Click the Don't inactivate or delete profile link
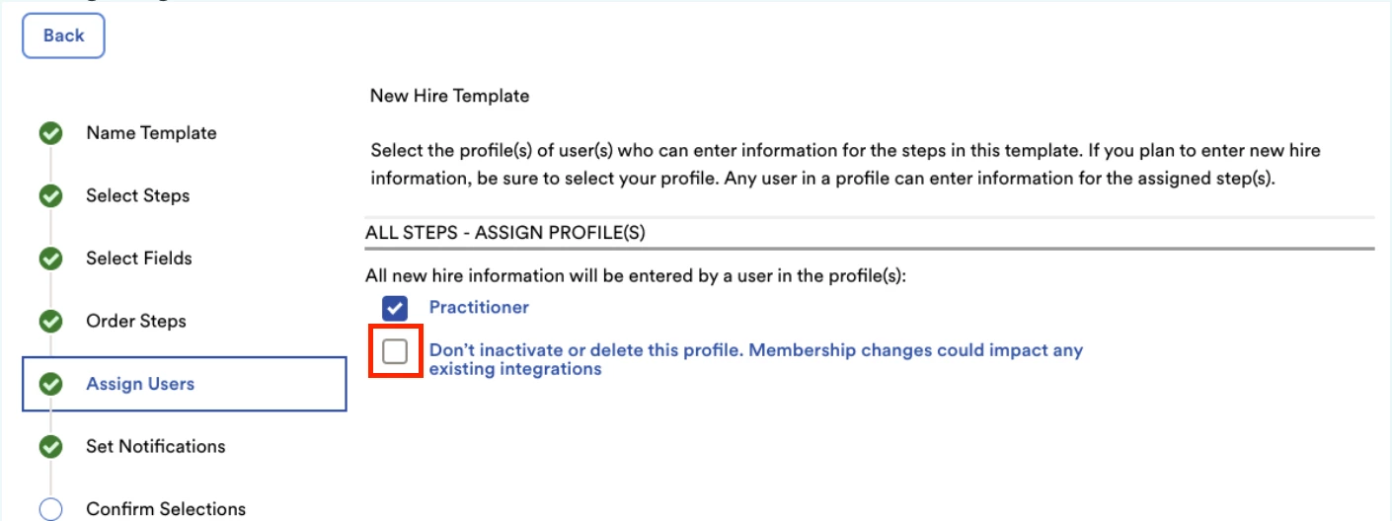The height and width of the screenshot is (521, 1392). (x=756, y=359)
